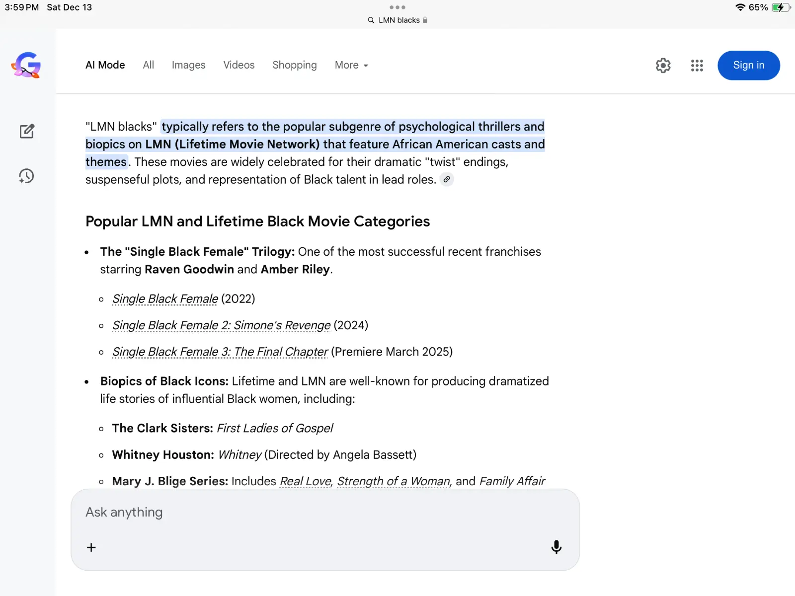795x596 pixels.
Task: Open the Google apps grid
Action: (697, 66)
